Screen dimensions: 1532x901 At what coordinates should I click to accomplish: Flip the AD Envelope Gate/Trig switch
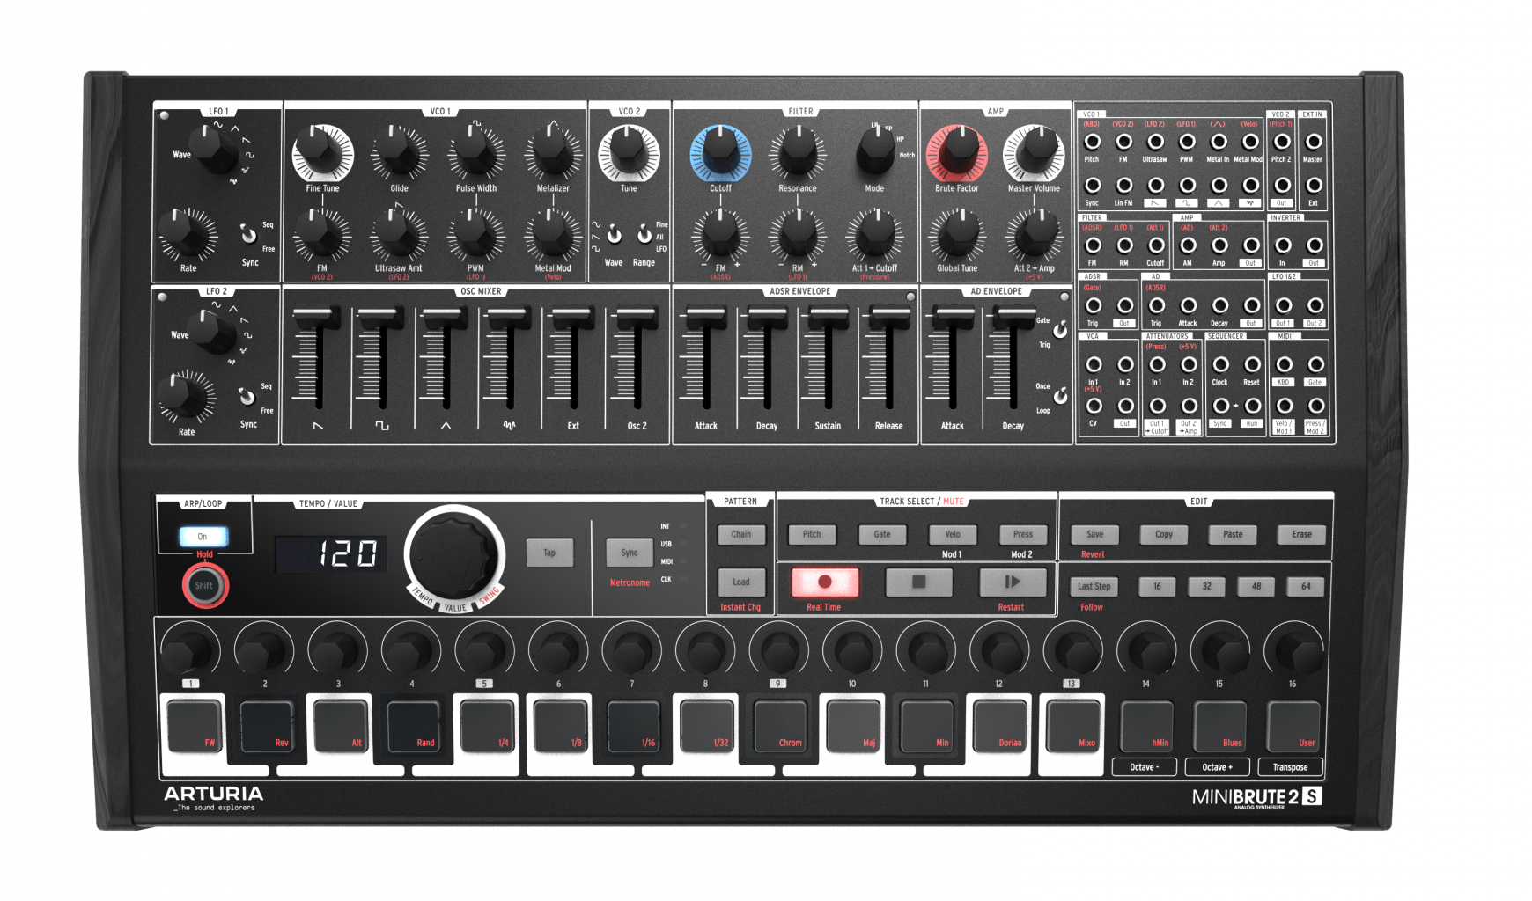click(x=1060, y=330)
